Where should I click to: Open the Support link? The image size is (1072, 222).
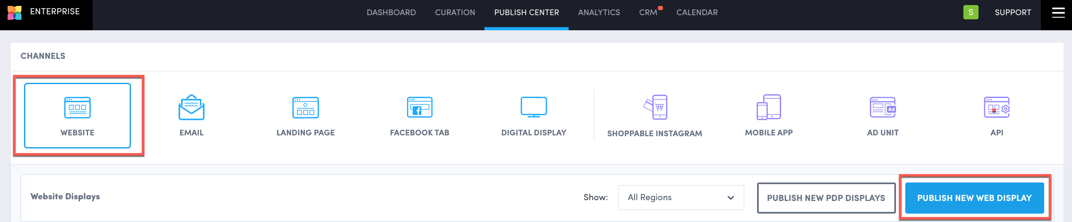[1013, 13]
